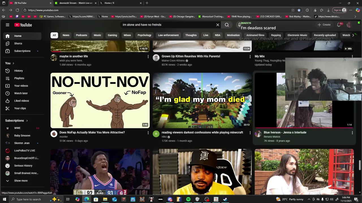Open the notifications bell
Image resolution: width=362 pixels, height=203 pixels.
[x=339, y=25]
